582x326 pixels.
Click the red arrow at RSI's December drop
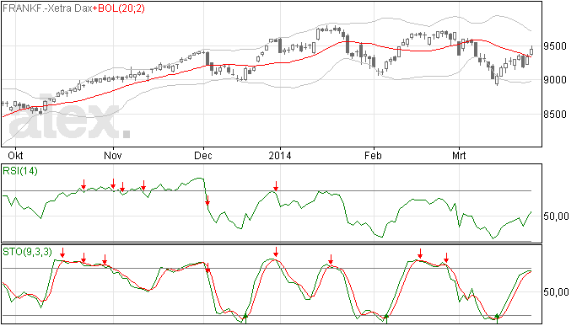click(207, 200)
